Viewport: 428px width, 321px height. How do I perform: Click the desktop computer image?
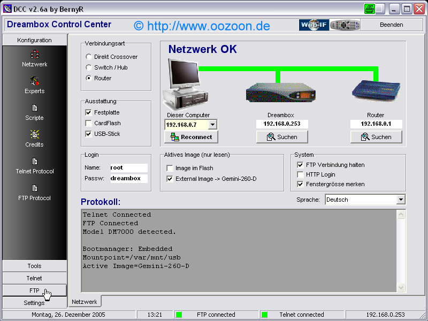click(x=186, y=85)
